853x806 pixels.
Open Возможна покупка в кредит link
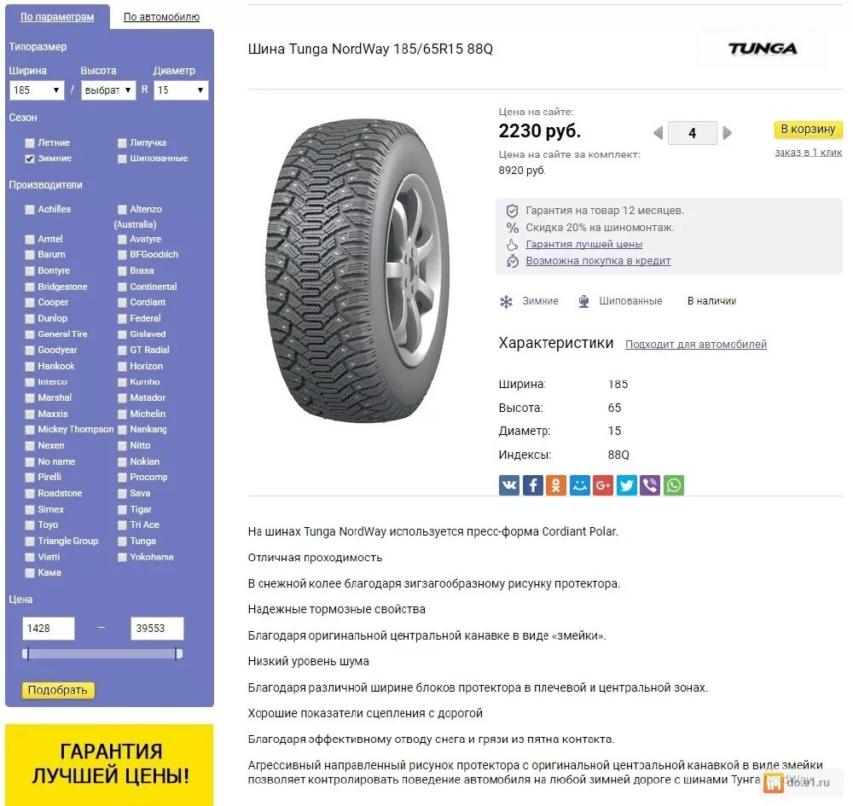[x=598, y=260]
